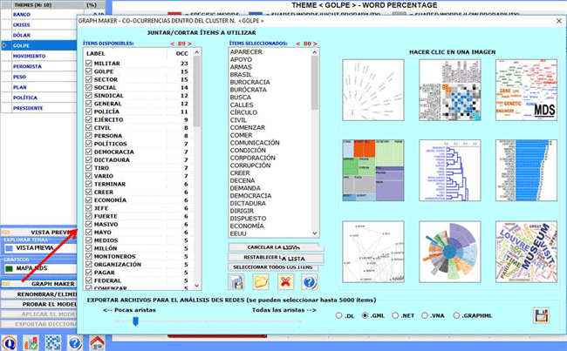This screenshot has width=567, height=351.
Task: Select CORRUPCIÓN in selected items list
Action: (250, 165)
